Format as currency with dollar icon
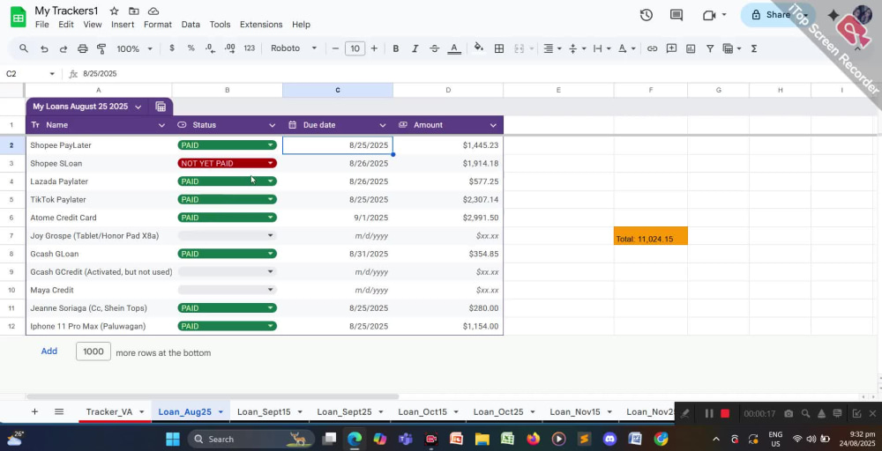Screen dimensions: 882x451 (x=172, y=48)
